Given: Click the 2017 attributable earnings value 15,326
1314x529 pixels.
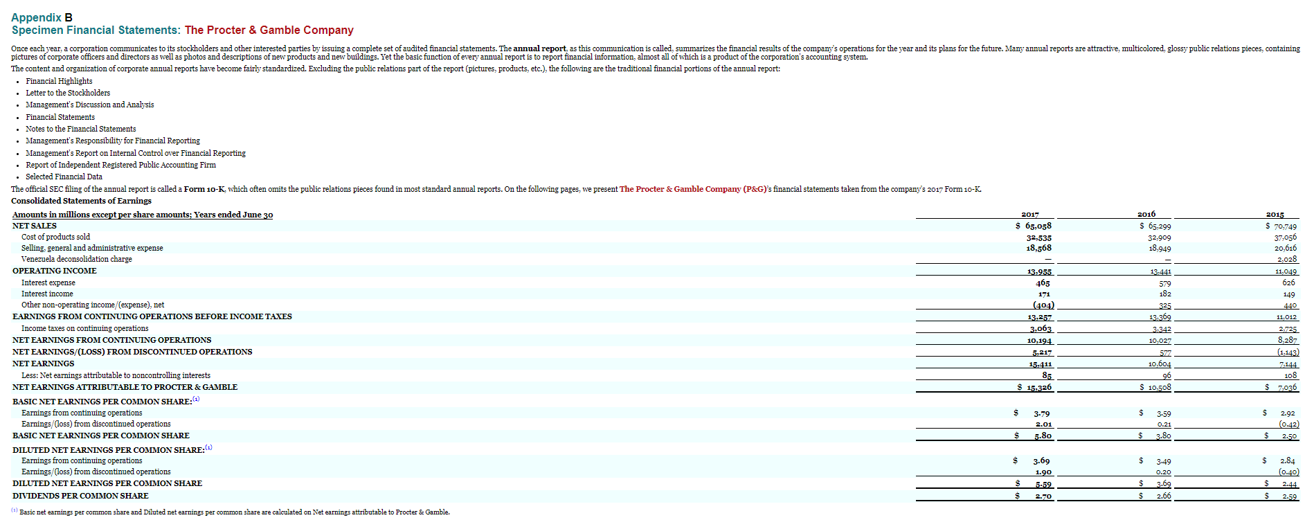Looking at the screenshot, I should click(1039, 387).
